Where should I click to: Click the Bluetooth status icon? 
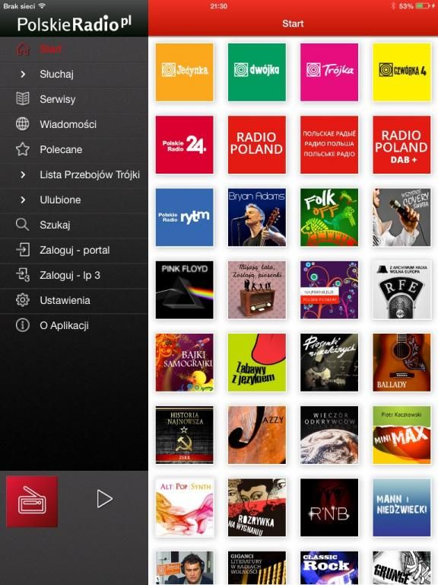(x=393, y=6)
